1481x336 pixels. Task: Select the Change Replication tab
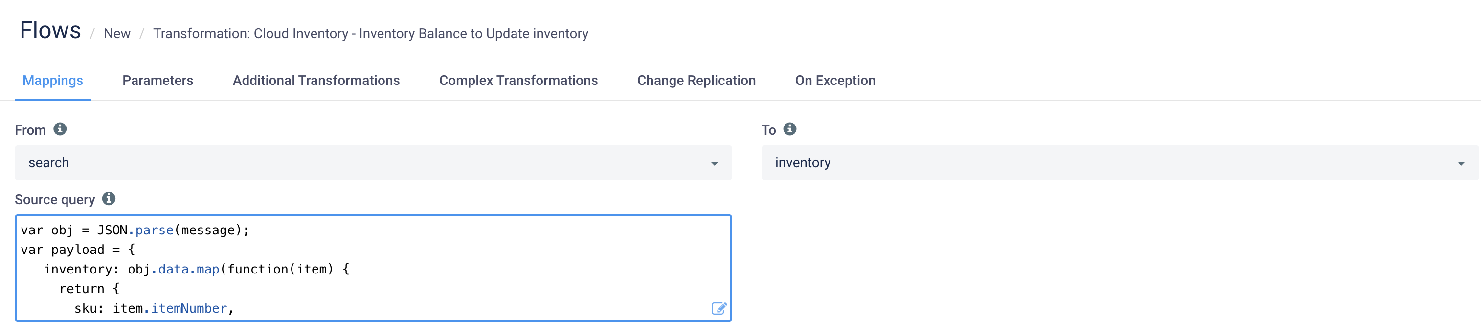tap(696, 81)
